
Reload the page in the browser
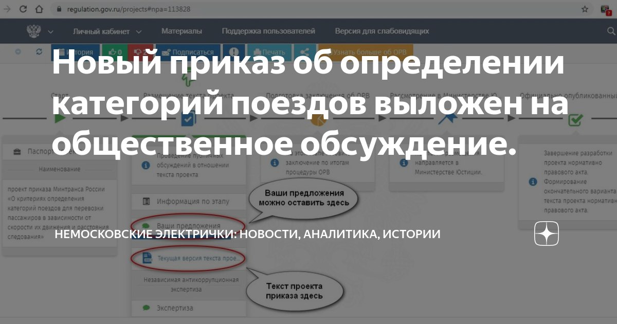(24, 9)
